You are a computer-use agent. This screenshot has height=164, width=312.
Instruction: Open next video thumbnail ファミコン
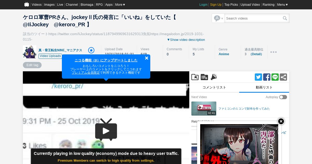pyautogui.click(x=204, y=109)
